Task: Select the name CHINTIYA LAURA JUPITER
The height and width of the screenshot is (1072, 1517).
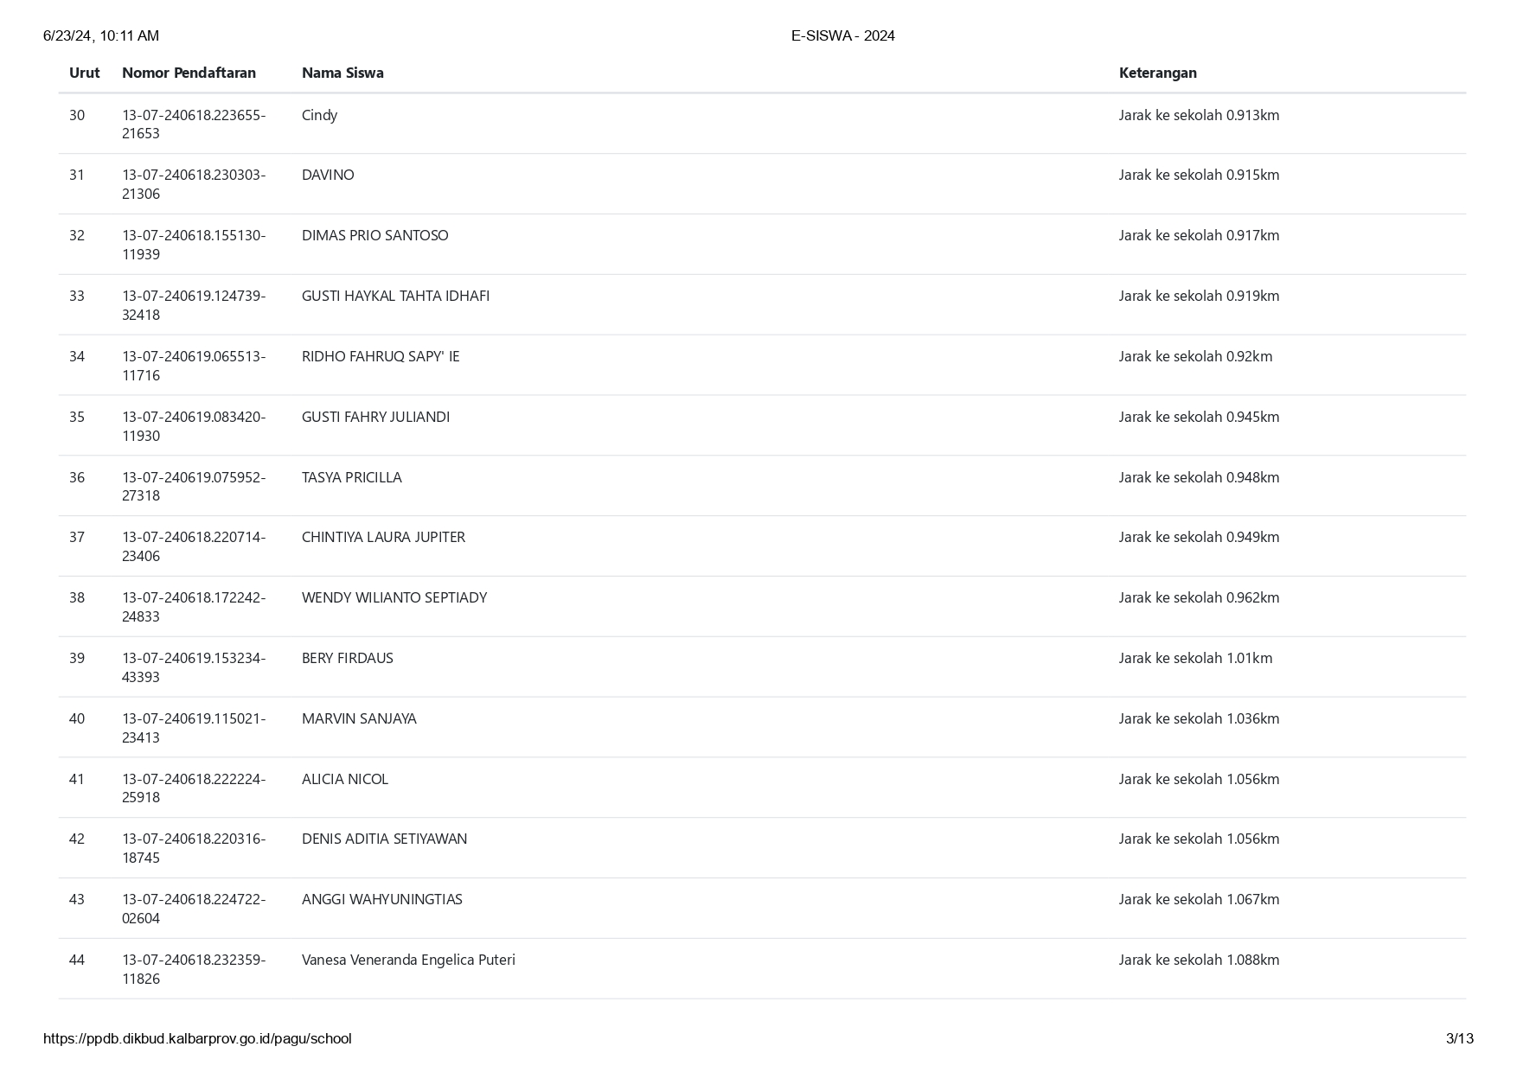Action: (x=383, y=537)
